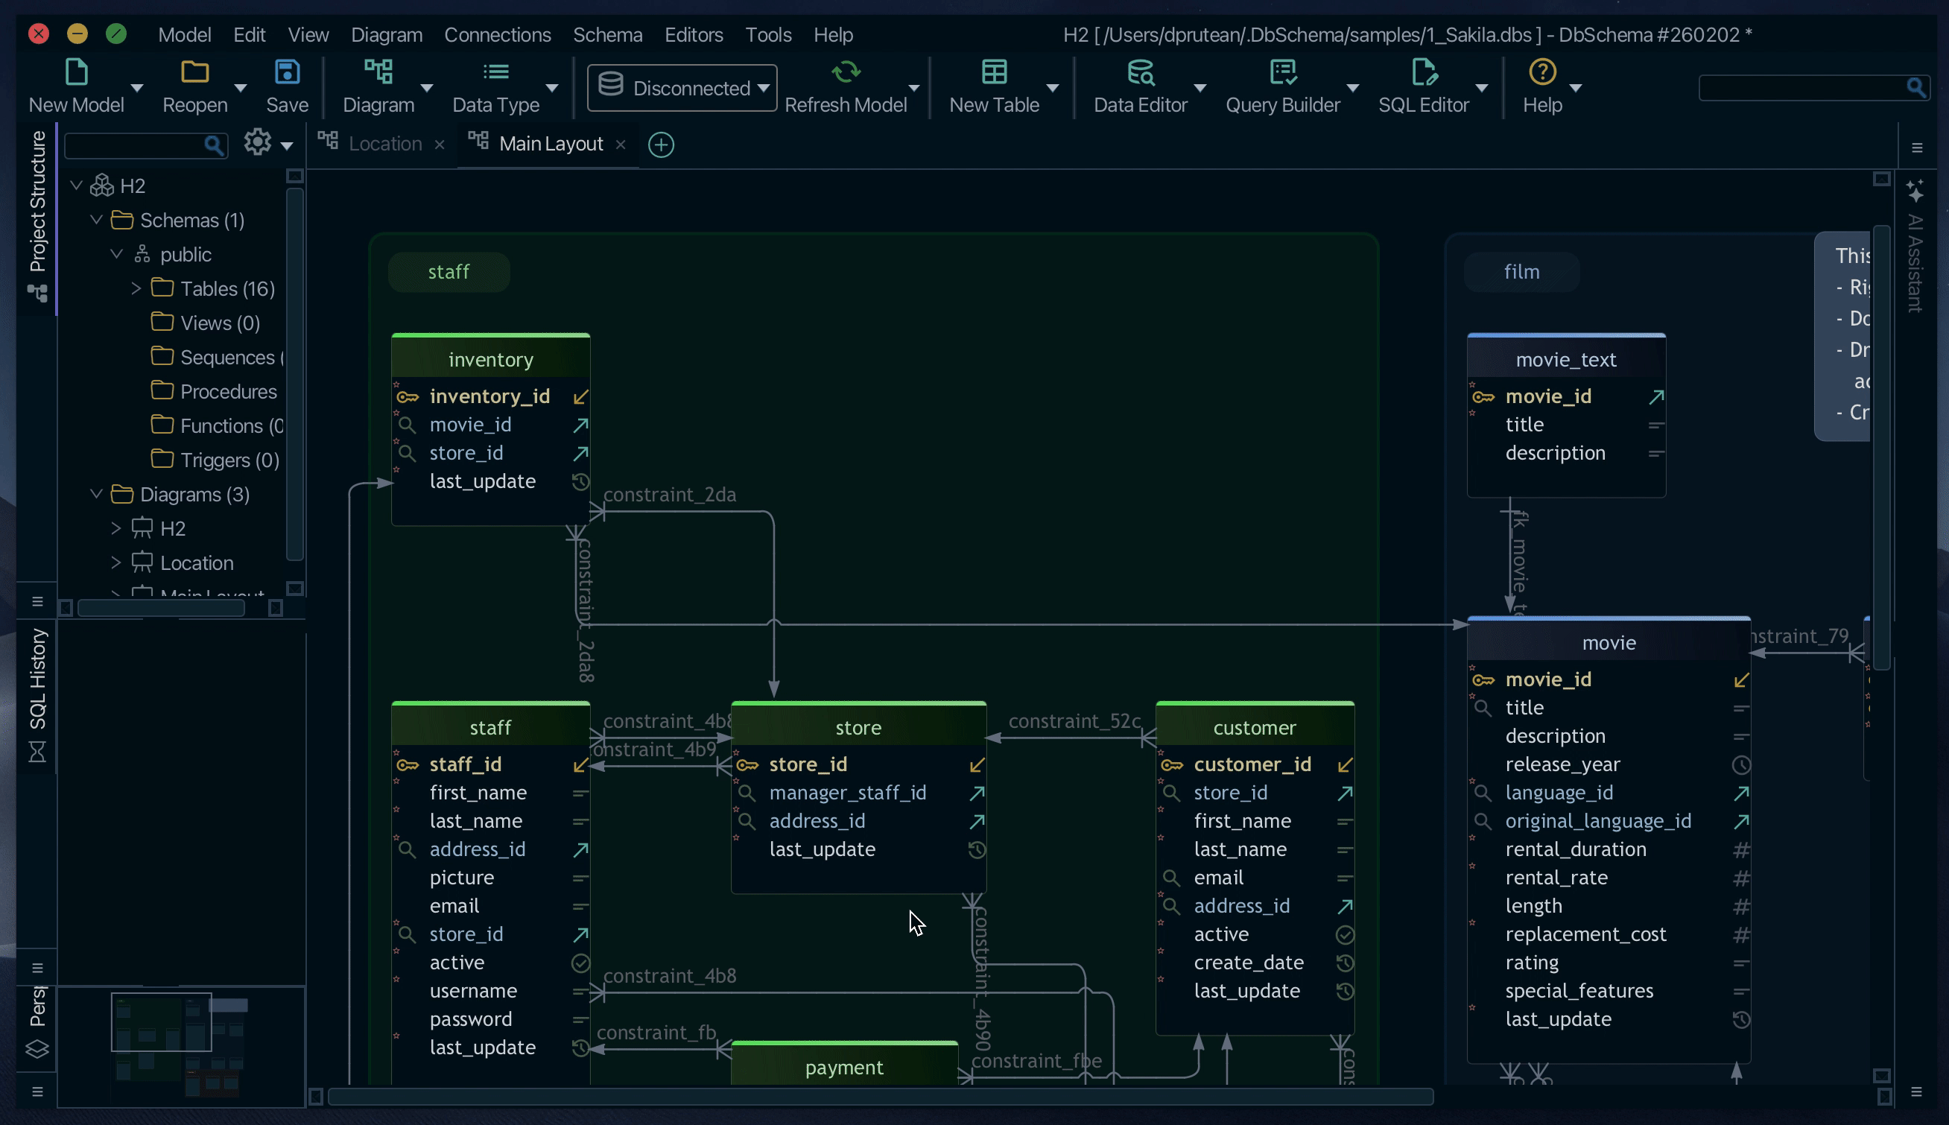Save the current model
1949x1125 pixels.
pyautogui.click(x=287, y=85)
